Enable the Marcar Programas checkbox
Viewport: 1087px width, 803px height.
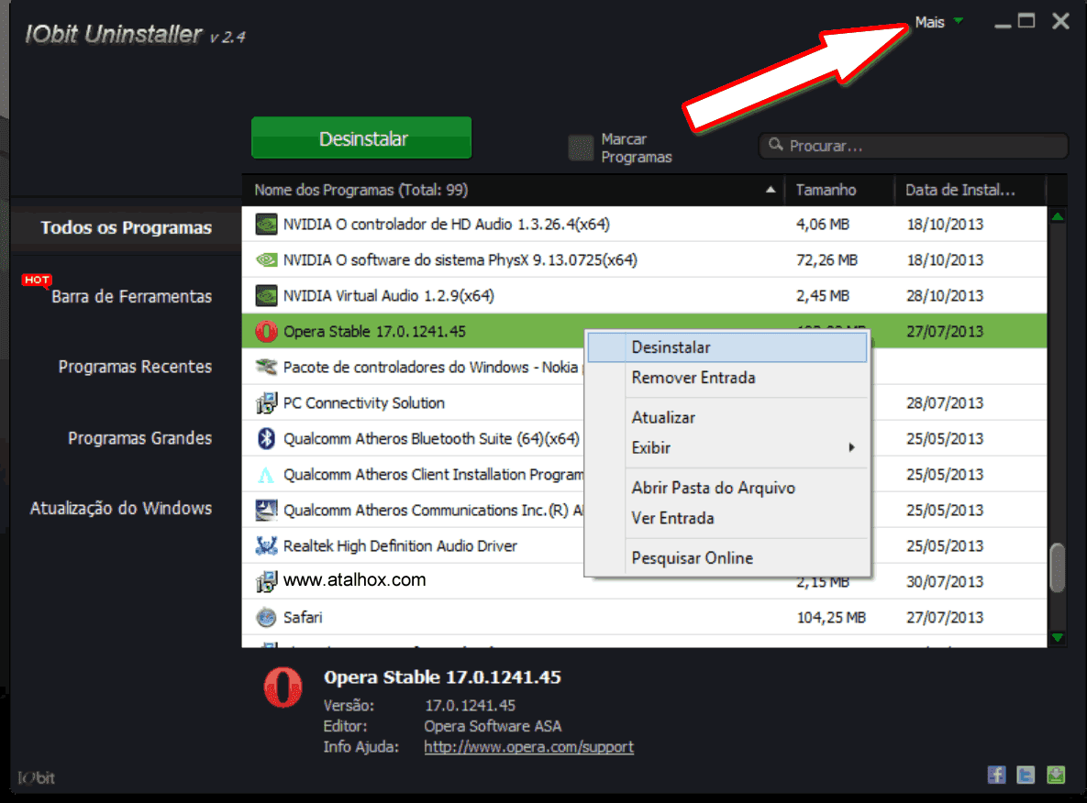(581, 146)
